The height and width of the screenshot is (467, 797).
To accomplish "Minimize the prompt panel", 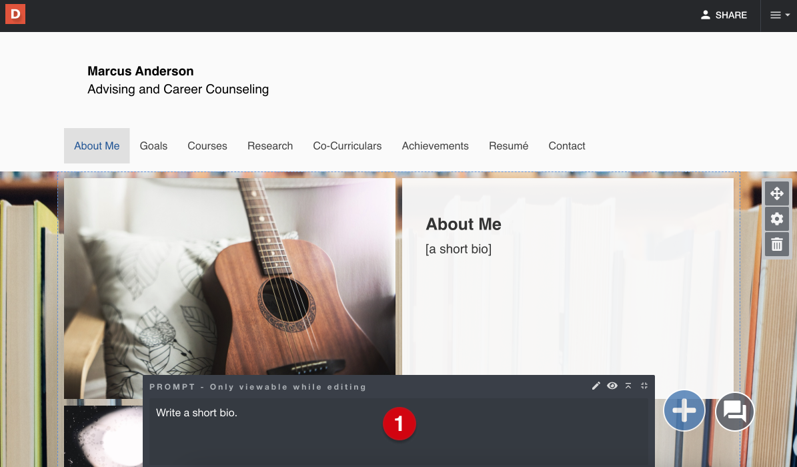I will (x=644, y=386).
